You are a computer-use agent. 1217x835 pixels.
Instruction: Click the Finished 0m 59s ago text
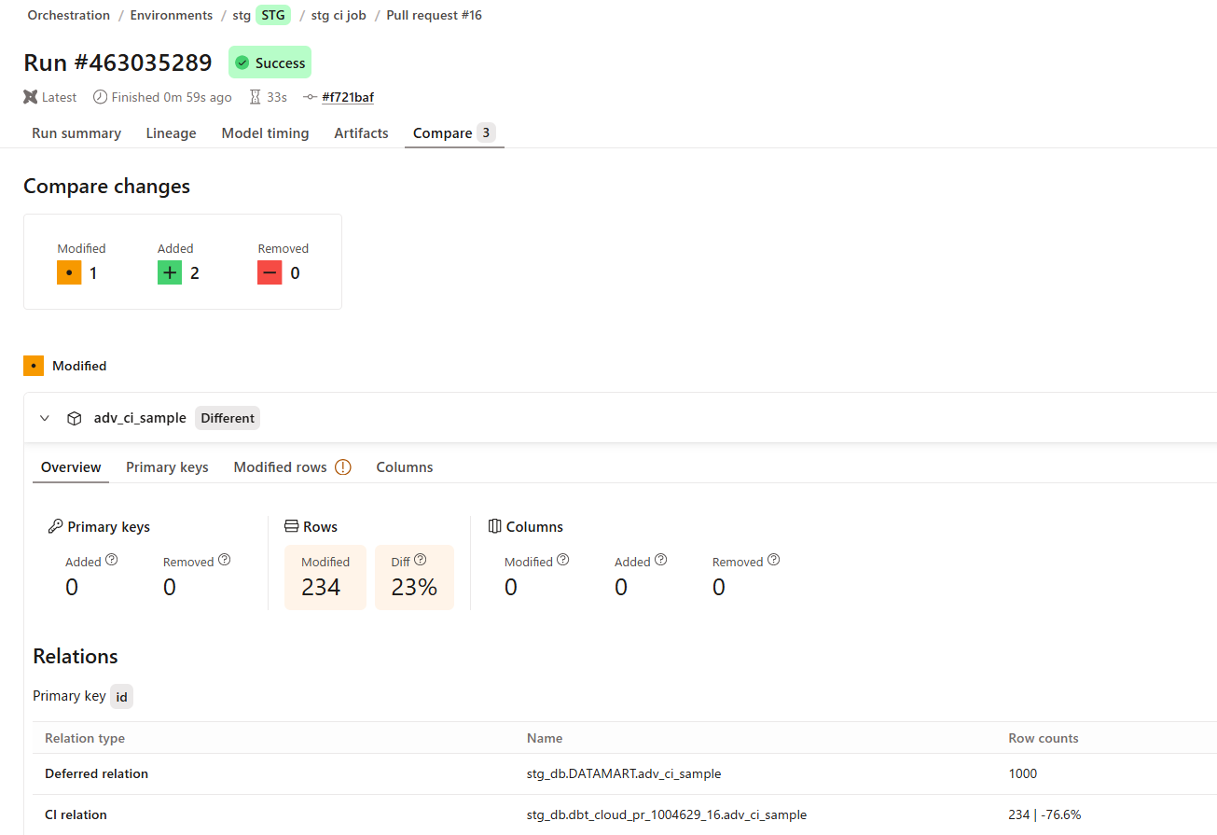(172, 97)
